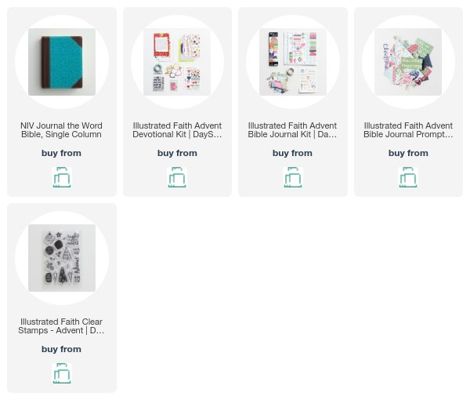This screenshot has height=400, width=470.
Task: Click store icon under Clear Stamps - Advent
Action: pos(62,373)
